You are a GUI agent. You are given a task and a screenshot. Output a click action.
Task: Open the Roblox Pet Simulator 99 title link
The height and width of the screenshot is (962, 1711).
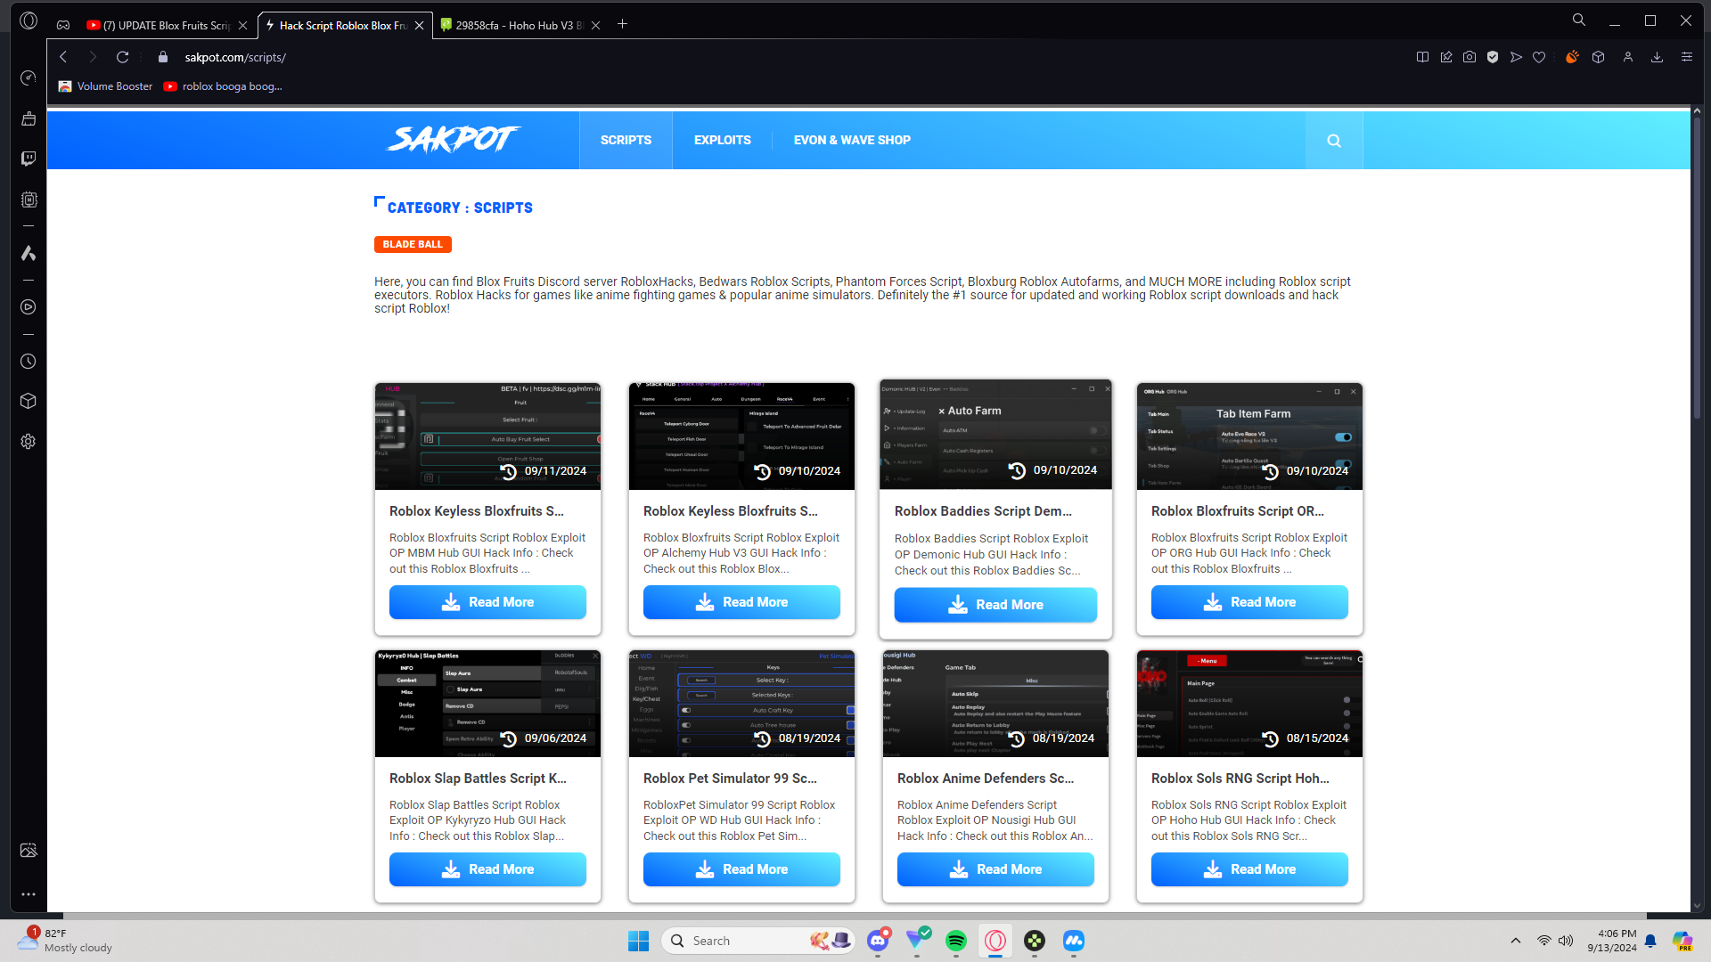coord(730,779)
